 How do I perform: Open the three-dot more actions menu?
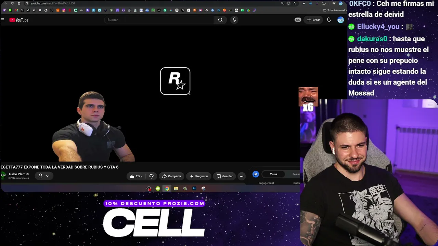tap(242, 176)
